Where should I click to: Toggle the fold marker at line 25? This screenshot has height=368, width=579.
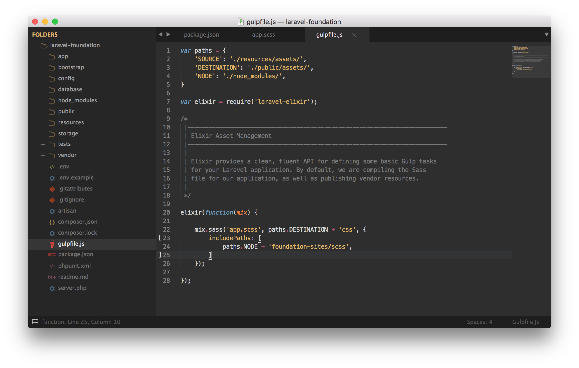(160, 255)
